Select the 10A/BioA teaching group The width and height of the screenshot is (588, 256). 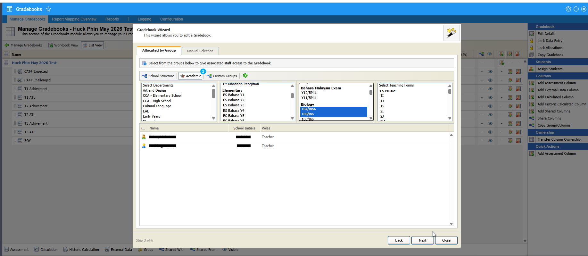coord(334,109)
